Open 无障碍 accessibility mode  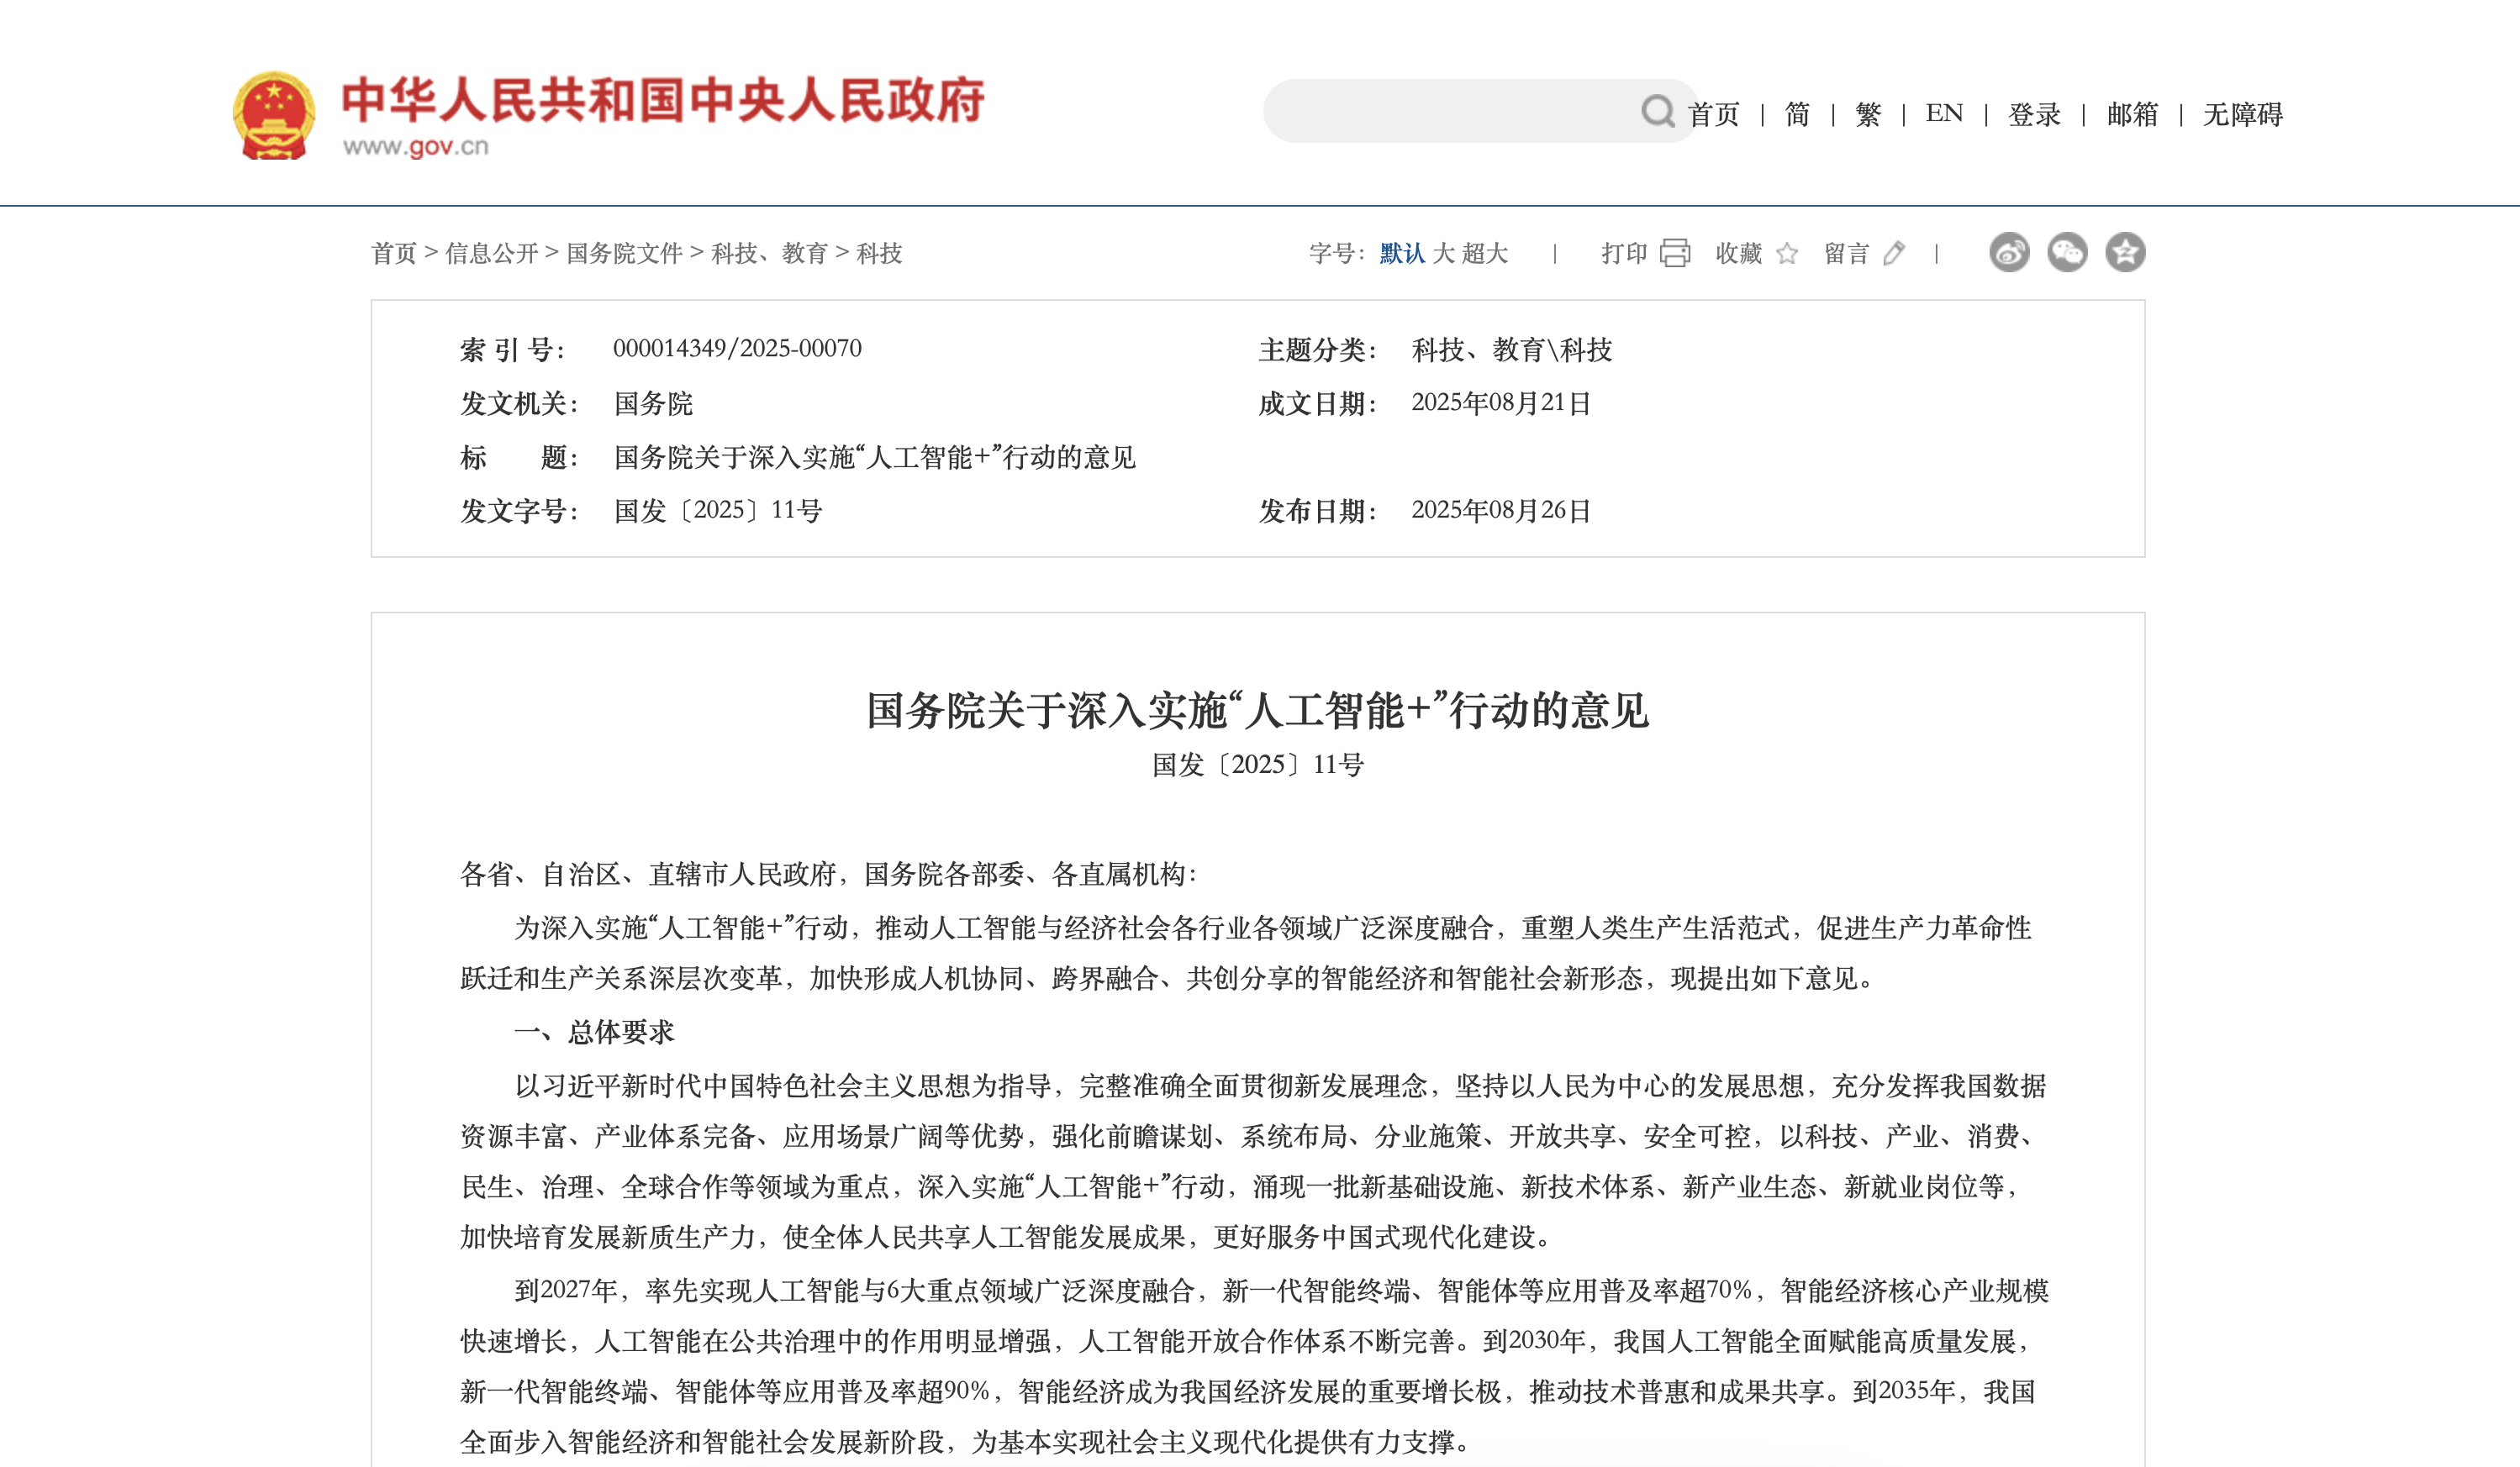[2242, 114]
